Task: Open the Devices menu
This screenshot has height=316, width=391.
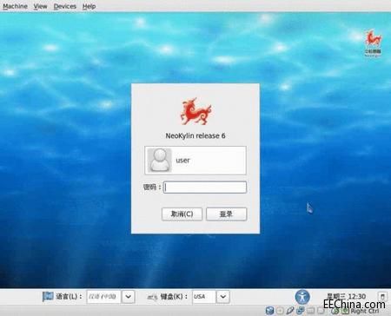Action: click(65, 6)
